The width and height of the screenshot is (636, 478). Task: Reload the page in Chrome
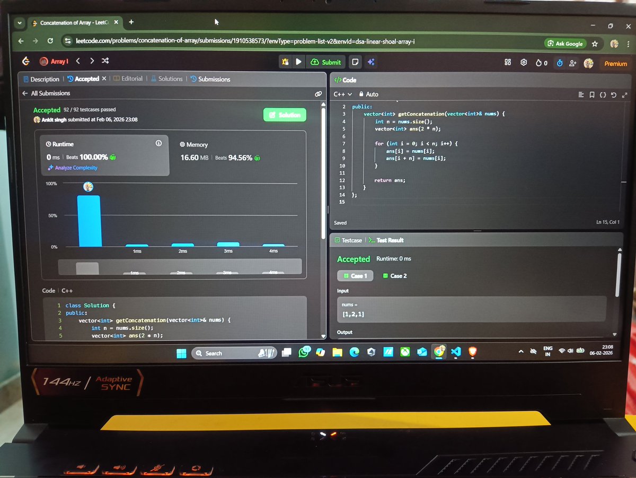50,41
